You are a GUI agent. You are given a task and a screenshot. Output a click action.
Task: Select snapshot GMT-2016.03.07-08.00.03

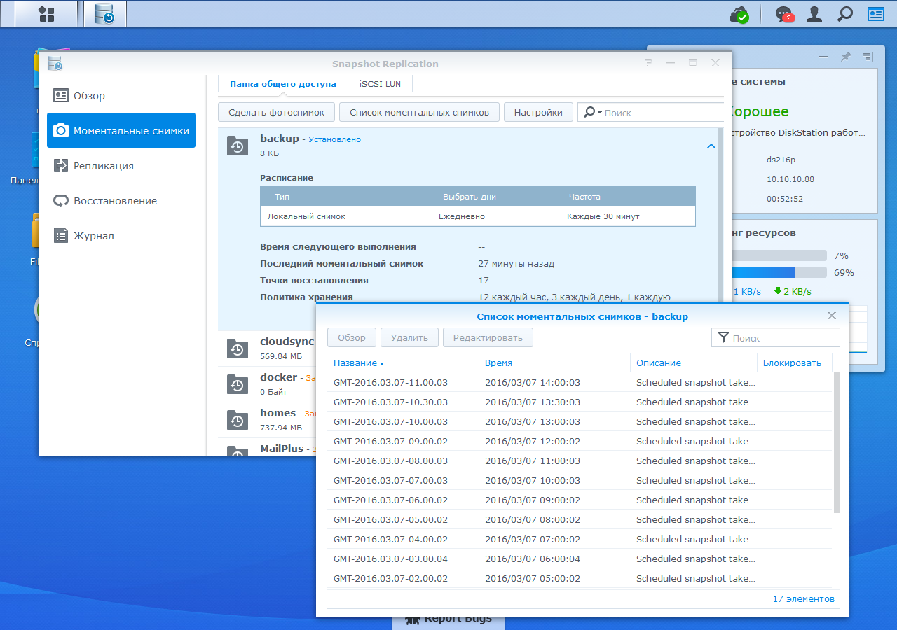tap(580, 461)
